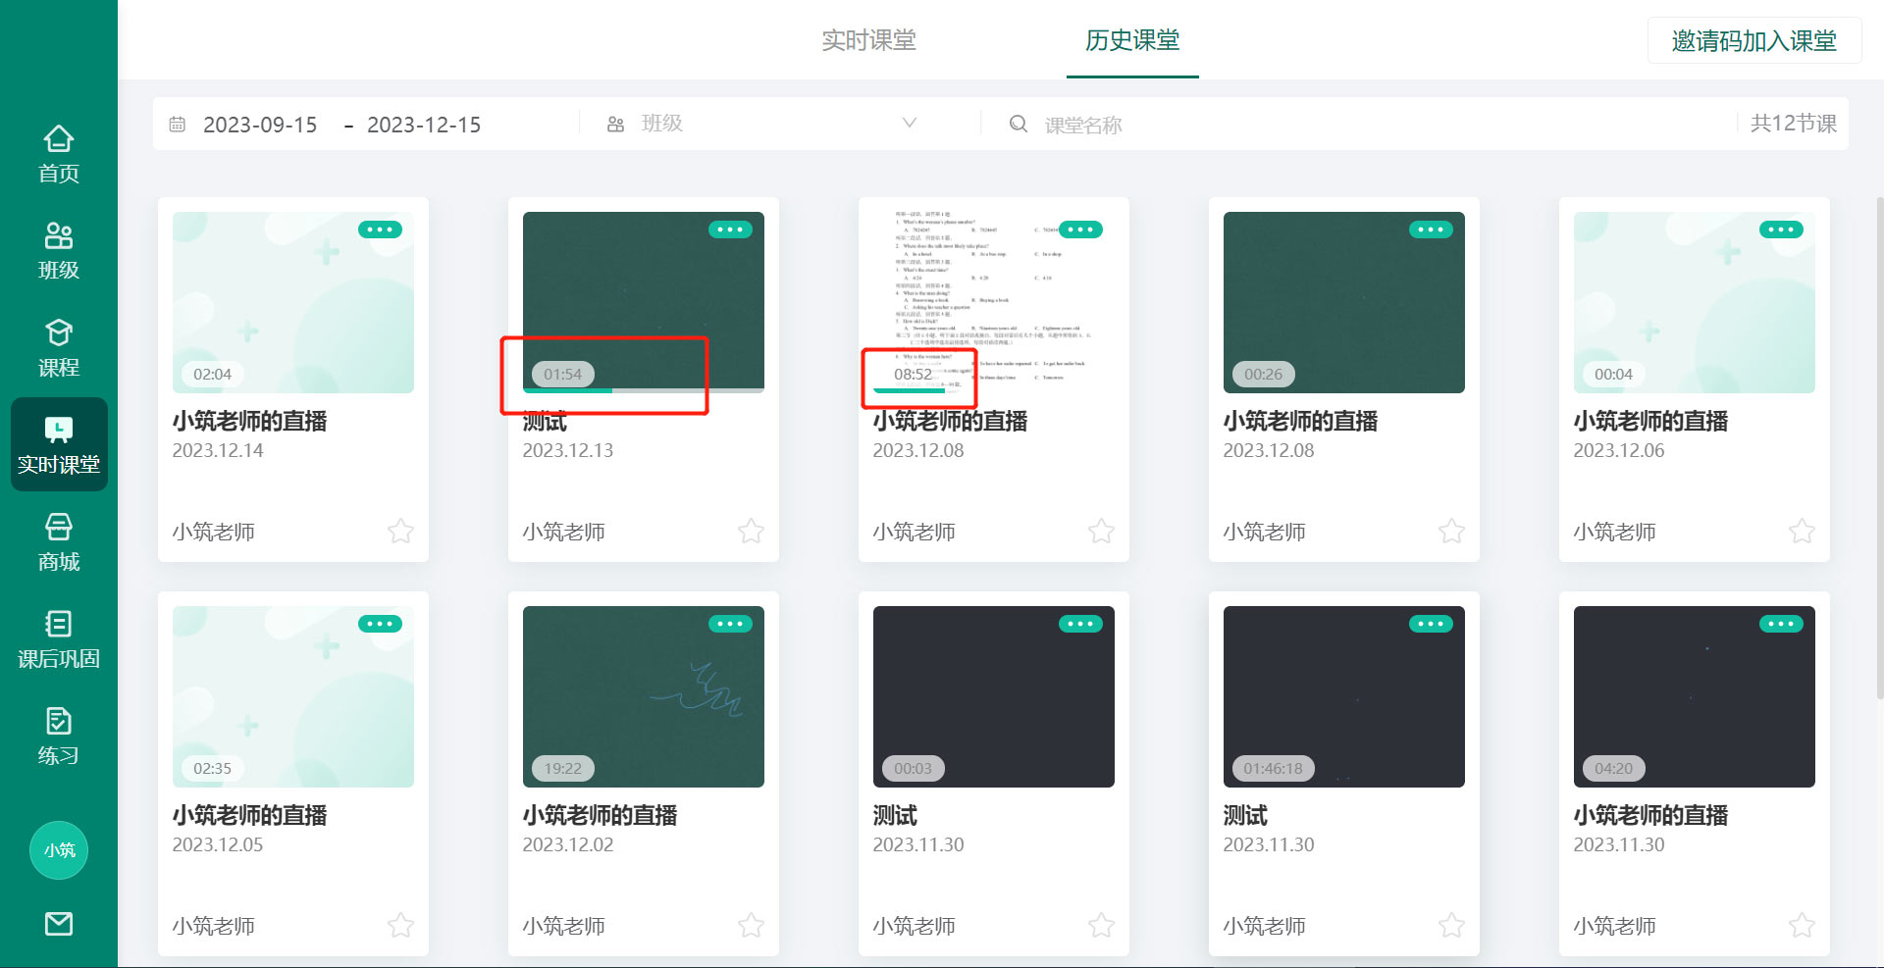Image resolution: width=1884 pixels, height=968 pixels.
Task: Click the 实时课堂 sidebar icon
Action: click(x=58, y=443)
